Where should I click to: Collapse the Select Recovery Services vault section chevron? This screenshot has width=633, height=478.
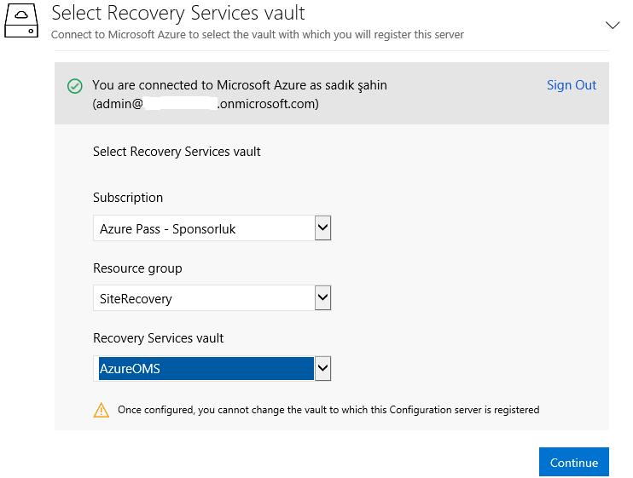[613, 26]
